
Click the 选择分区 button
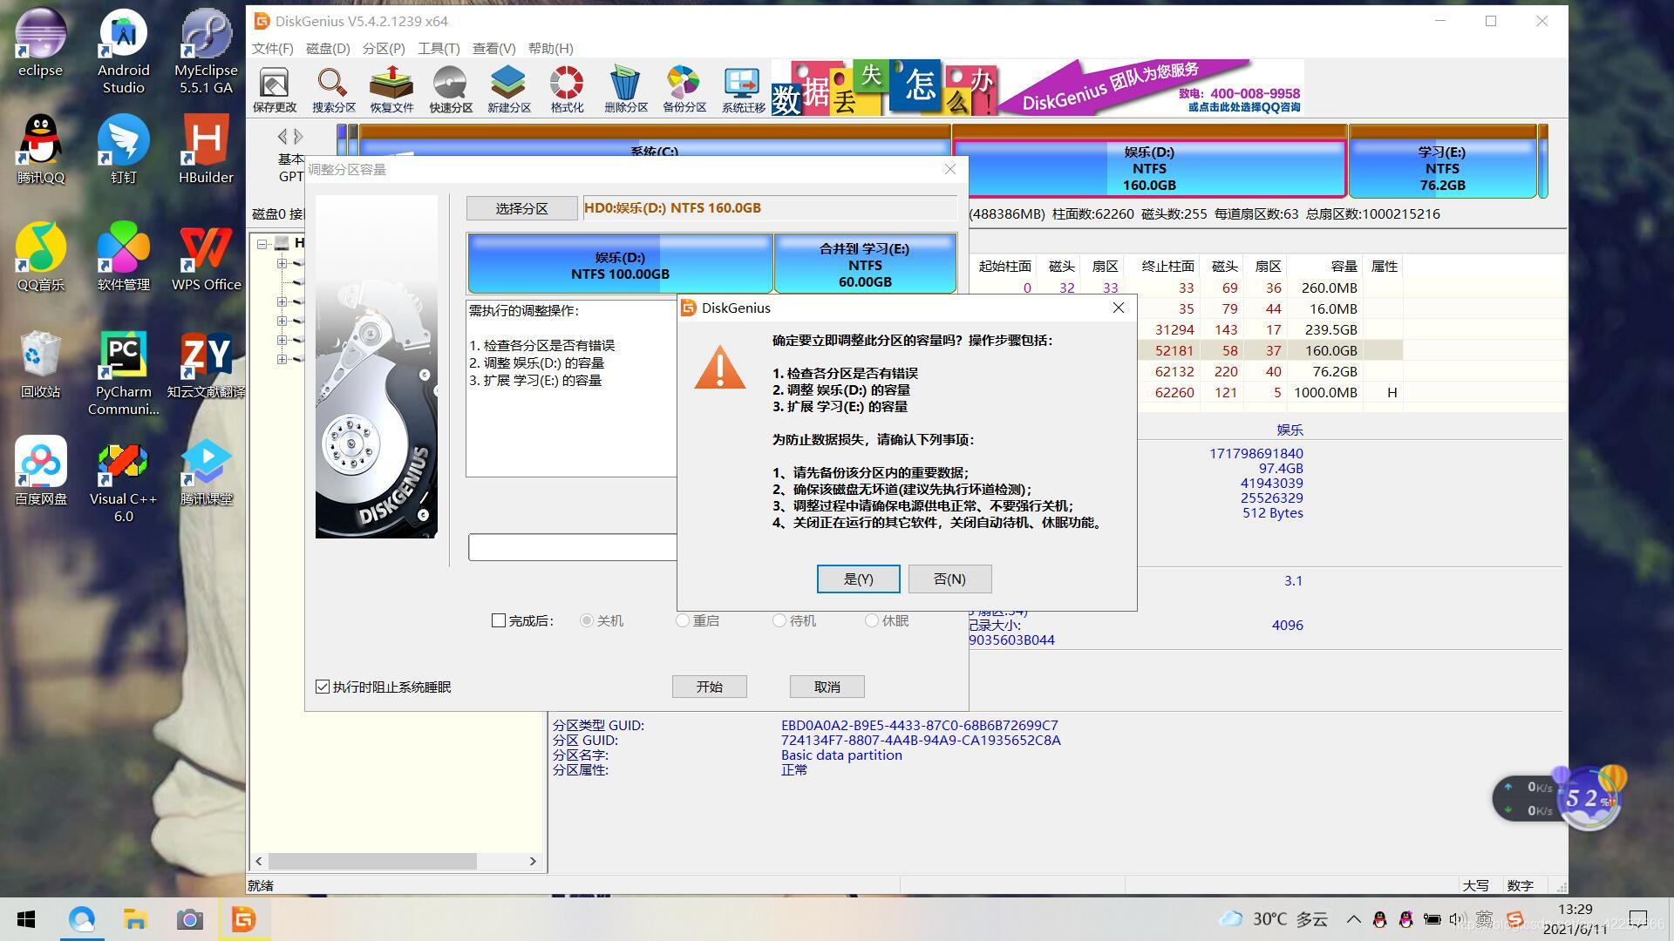[521, 208]
